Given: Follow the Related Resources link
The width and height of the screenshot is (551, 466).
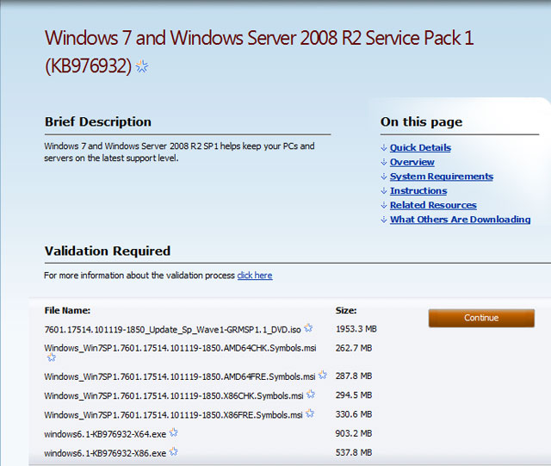Looking at the screenshot, I should 433,205.
